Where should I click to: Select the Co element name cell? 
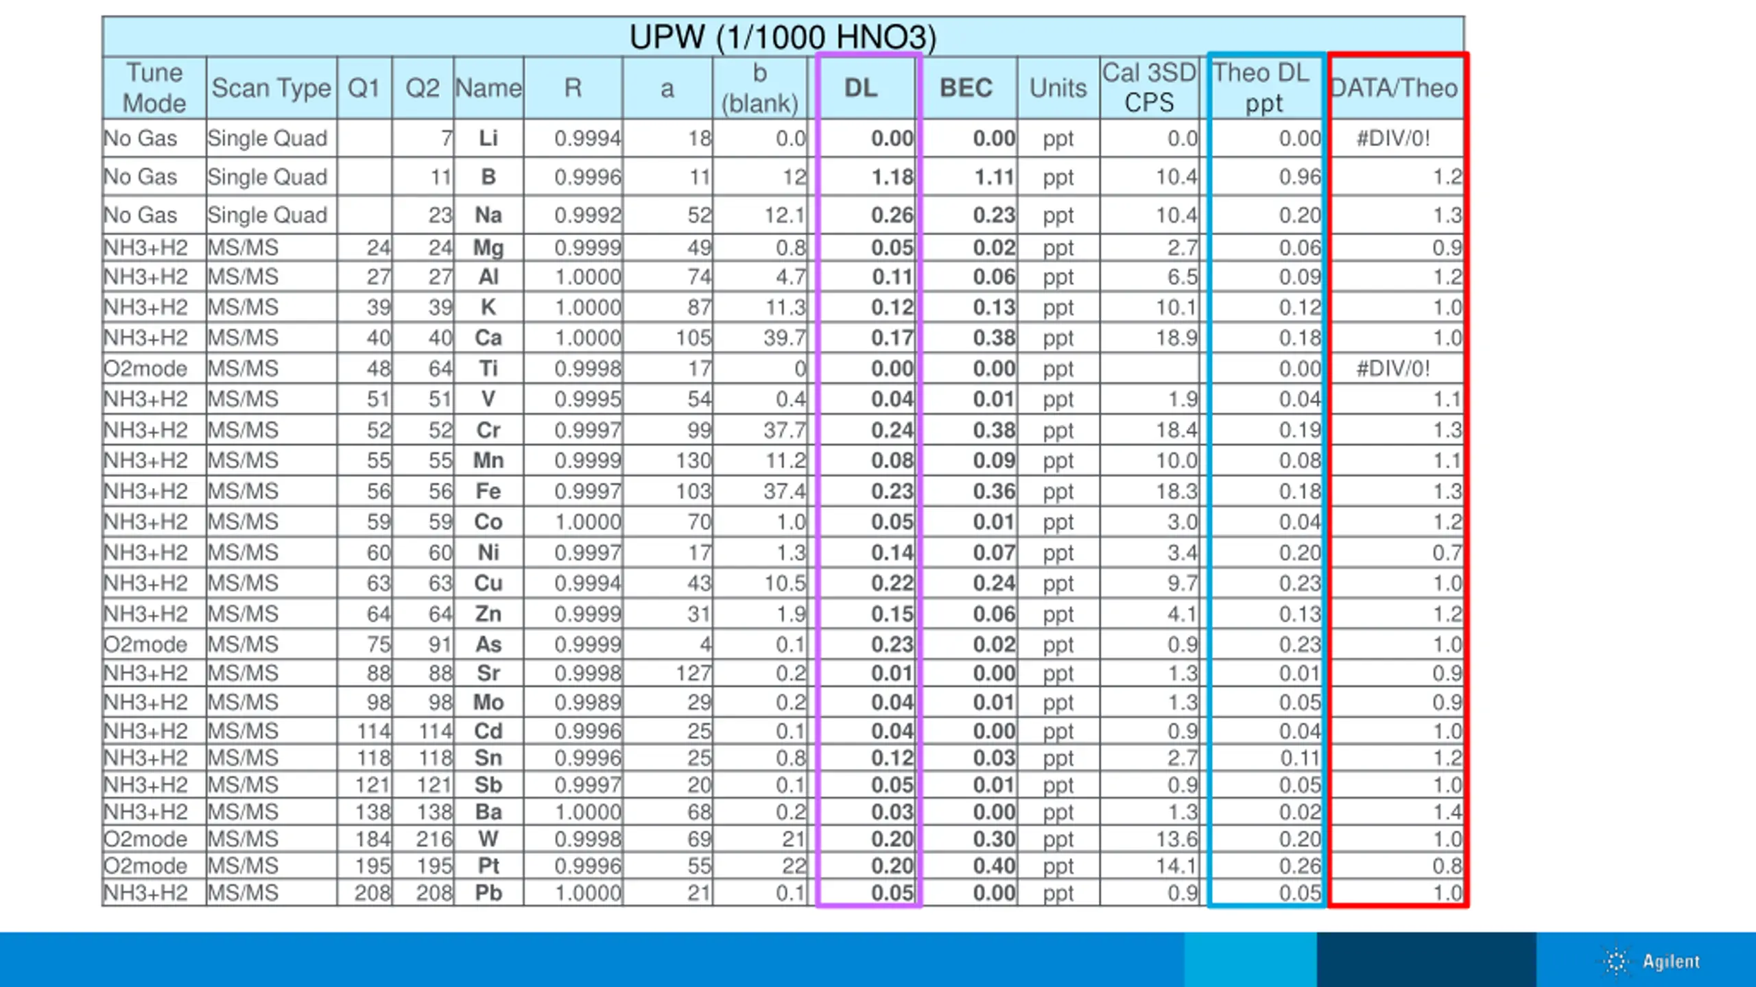[x=488, y=522]
